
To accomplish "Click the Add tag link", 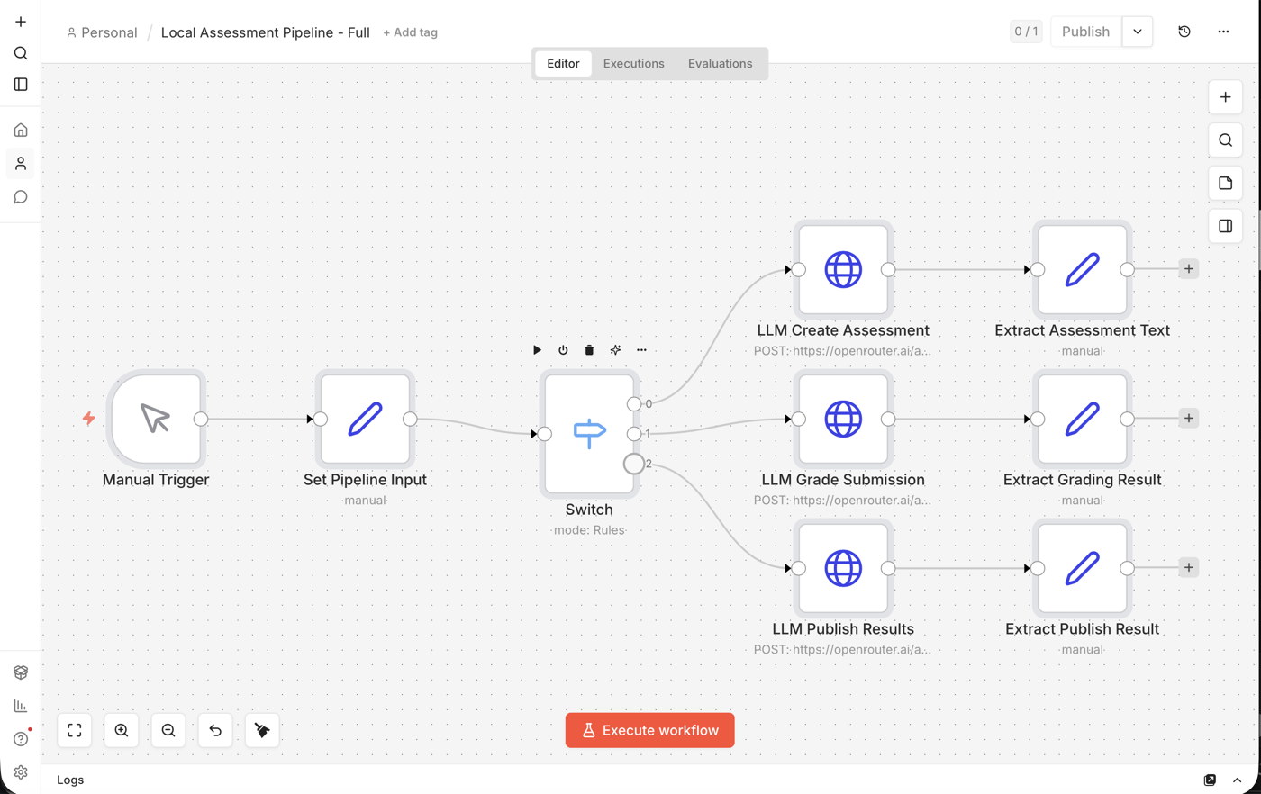I will point(410,32).
